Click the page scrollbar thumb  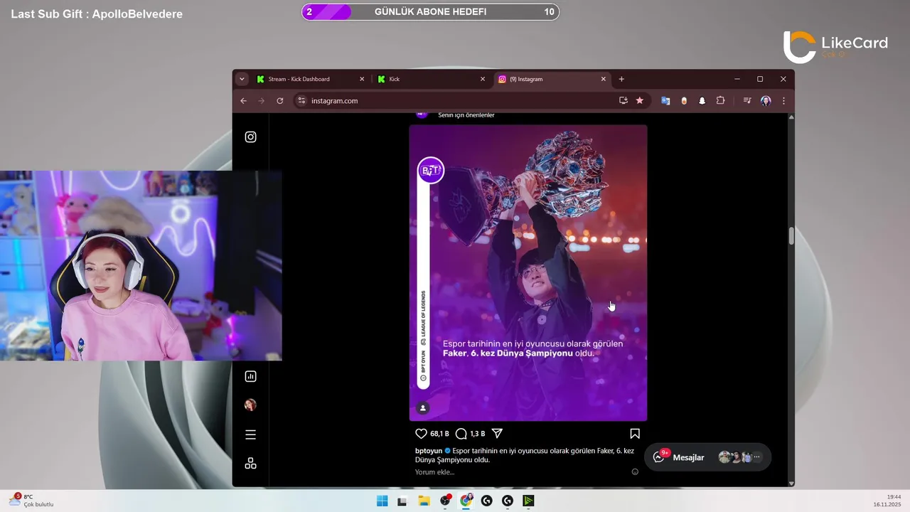[791, 236]
